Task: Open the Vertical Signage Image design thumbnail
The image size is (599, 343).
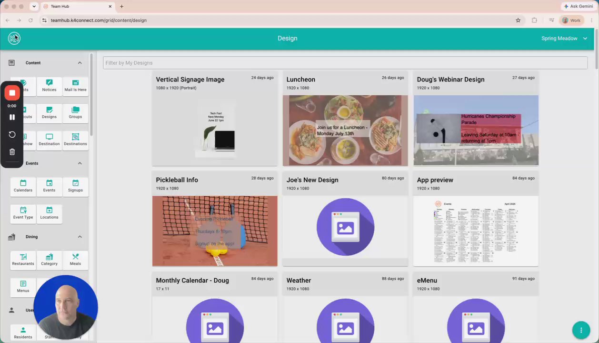Action: 215,130
